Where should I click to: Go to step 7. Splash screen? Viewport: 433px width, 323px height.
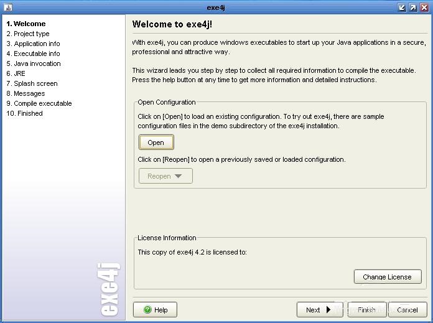point(32,83)
